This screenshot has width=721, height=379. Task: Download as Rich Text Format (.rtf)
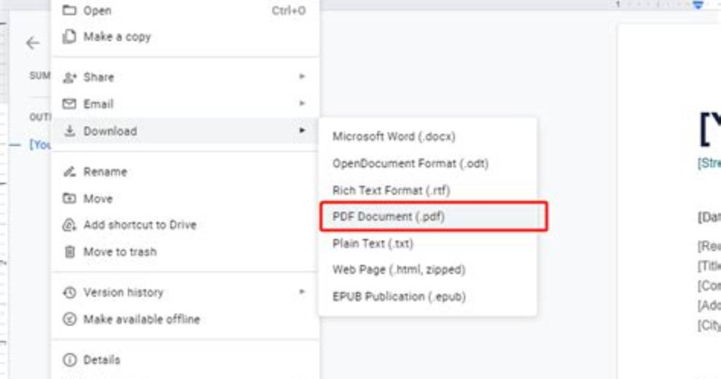427,190
